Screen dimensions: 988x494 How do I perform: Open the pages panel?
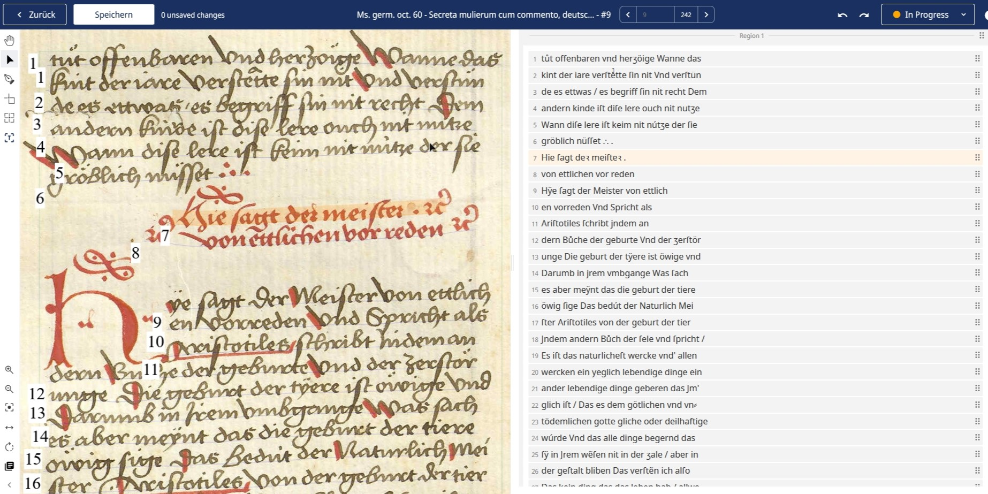[x=9, y=466]
